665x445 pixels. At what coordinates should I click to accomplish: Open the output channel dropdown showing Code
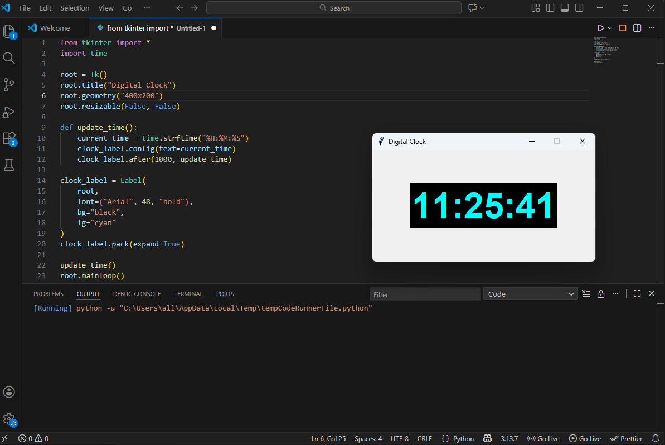point(530,294)
